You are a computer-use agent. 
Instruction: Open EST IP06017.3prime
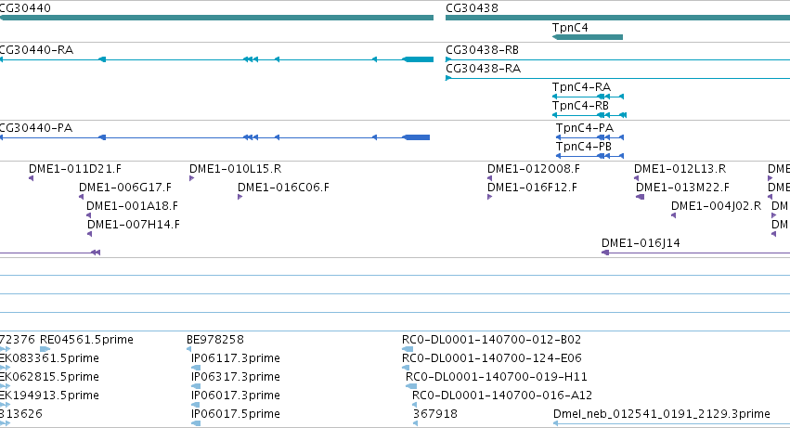(x=196, y=405)
